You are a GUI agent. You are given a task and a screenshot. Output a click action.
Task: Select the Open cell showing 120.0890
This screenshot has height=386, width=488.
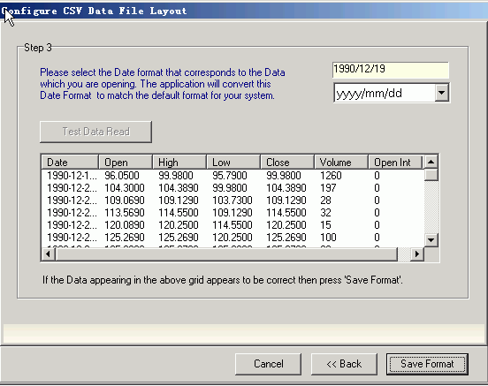click(125, 225)
